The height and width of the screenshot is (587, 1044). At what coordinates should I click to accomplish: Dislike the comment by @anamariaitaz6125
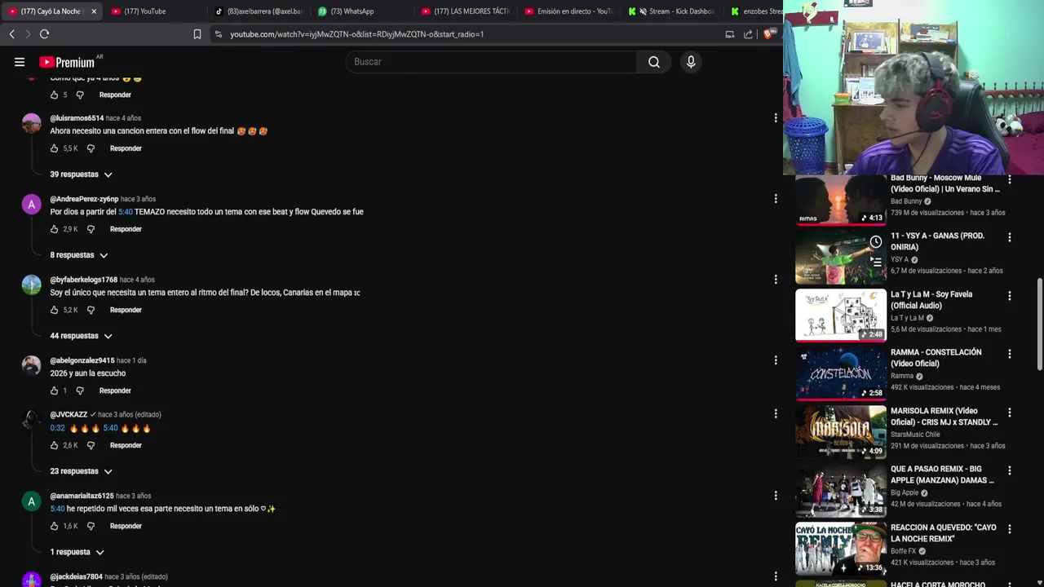(91, 526)
